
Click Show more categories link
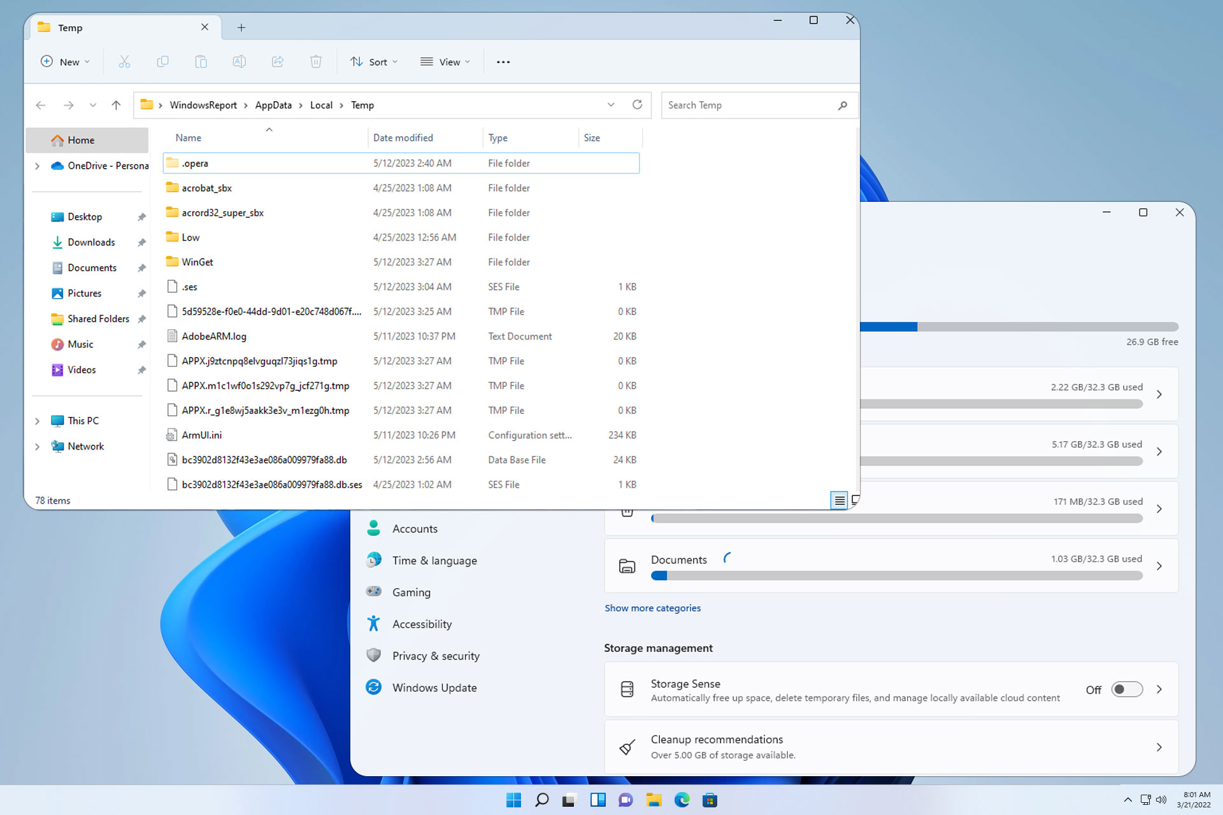652,607
